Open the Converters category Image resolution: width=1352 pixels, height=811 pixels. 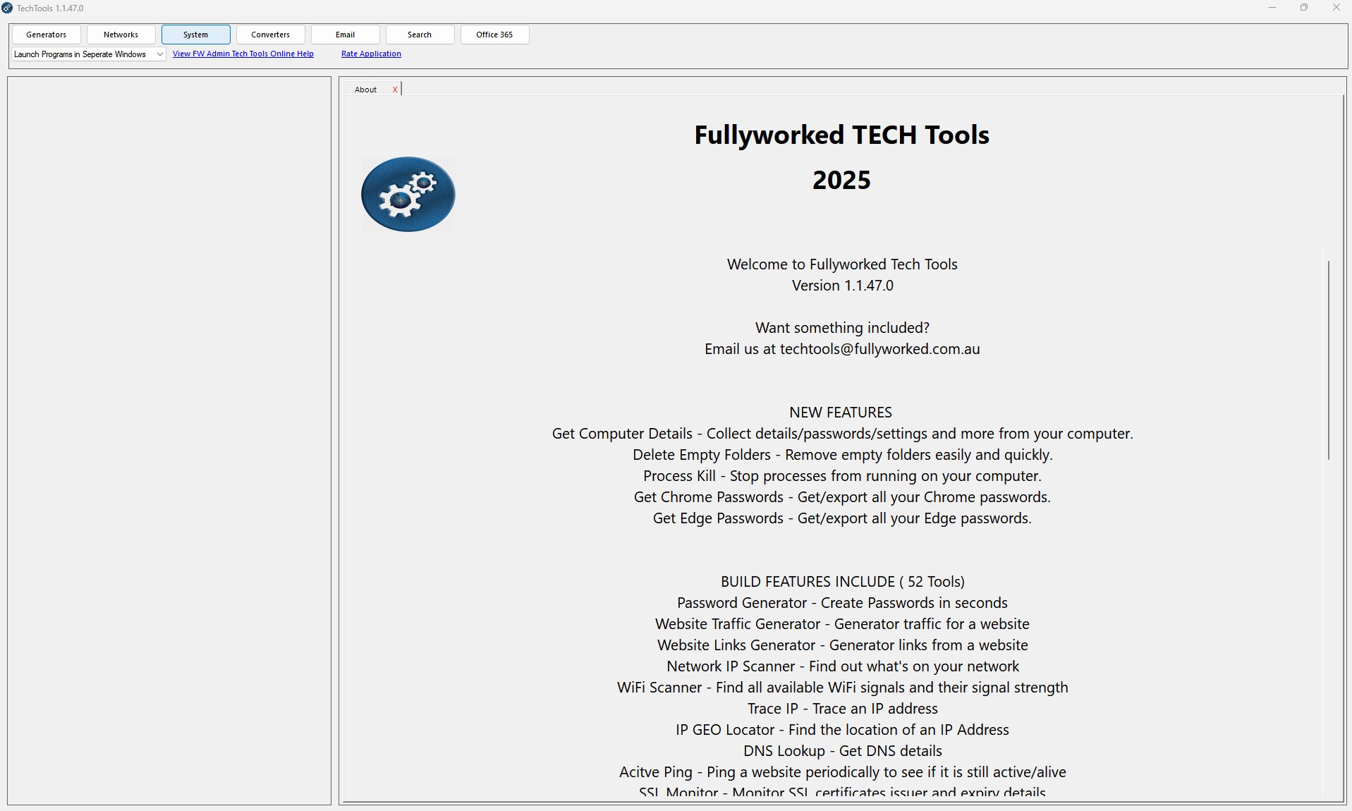tap(271, 35)
